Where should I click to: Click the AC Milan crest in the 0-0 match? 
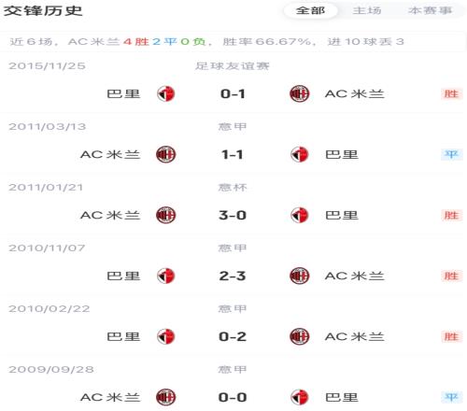(166, 397)
